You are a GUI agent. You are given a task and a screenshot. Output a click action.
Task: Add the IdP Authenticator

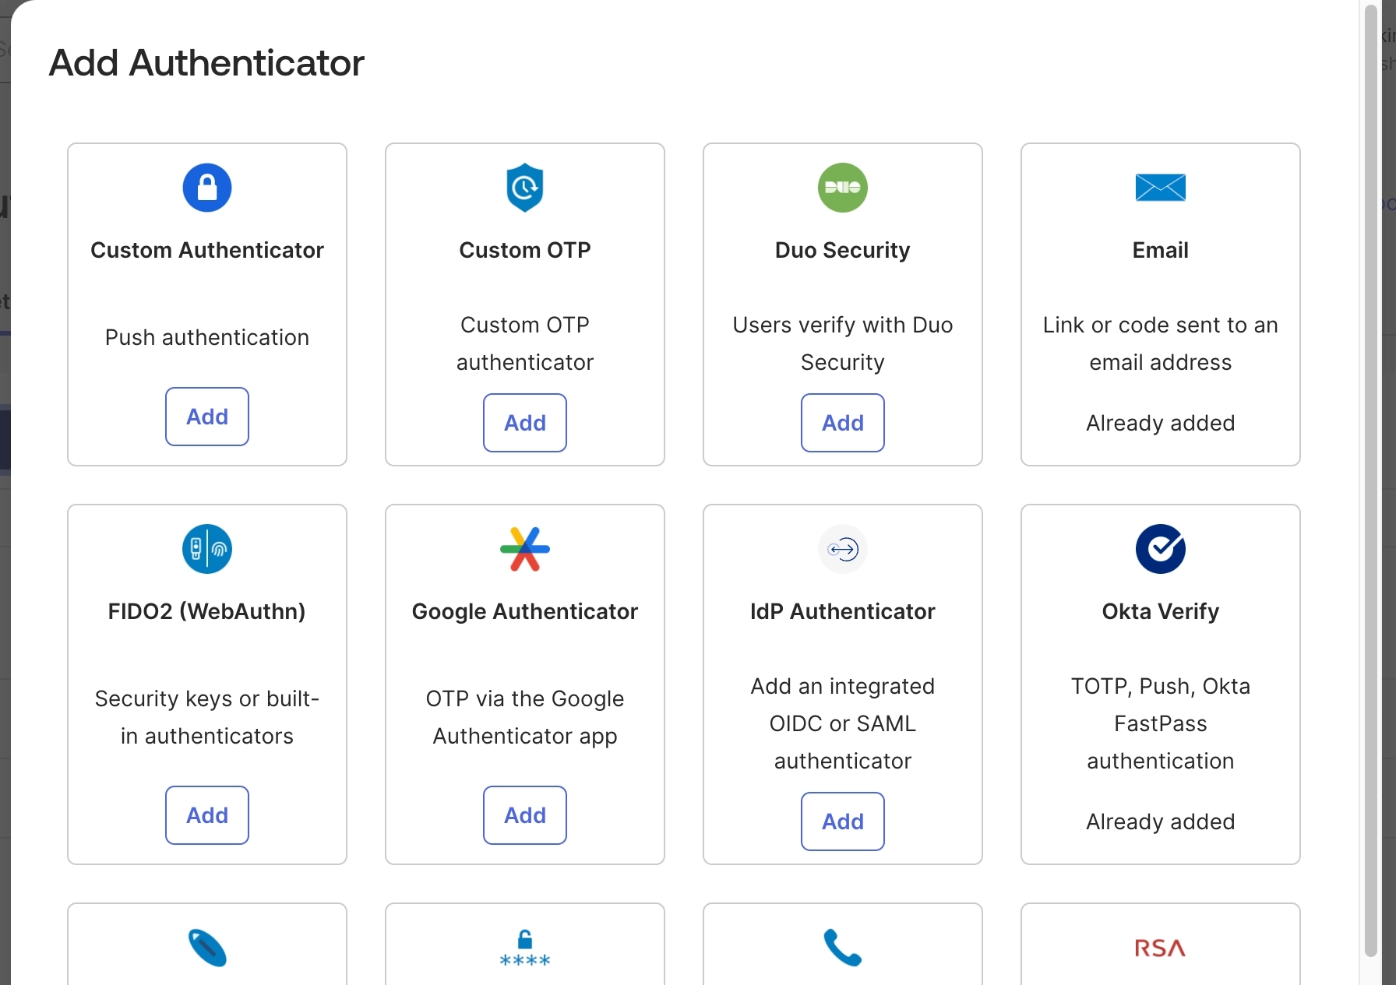click(843, 821)
